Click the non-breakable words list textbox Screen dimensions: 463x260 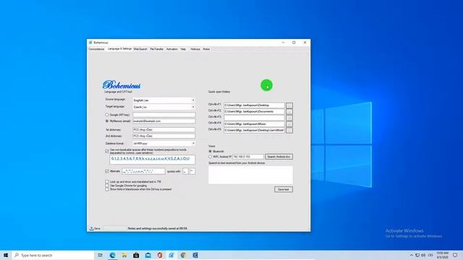point(153,160)
